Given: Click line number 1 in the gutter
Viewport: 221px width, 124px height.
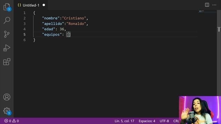Looking at the screenshot, I should click(x=25, y=13).
